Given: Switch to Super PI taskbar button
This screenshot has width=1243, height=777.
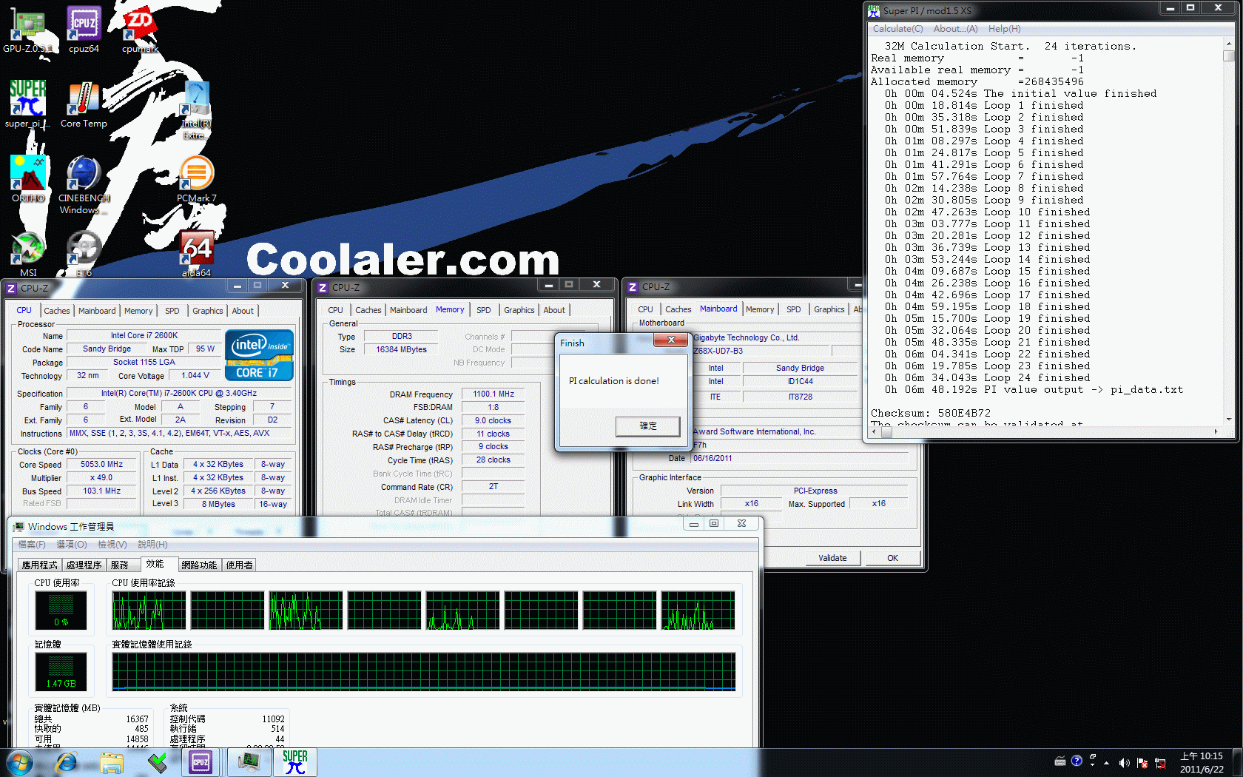Looking at the screenshot, I should tap(295, 762).
